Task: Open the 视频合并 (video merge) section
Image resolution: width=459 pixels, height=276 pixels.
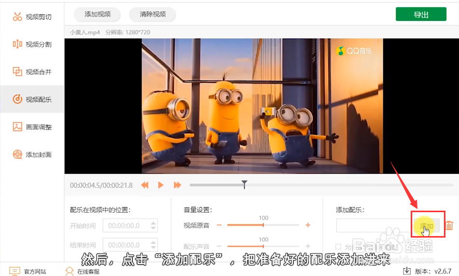Action: [32, 72]
